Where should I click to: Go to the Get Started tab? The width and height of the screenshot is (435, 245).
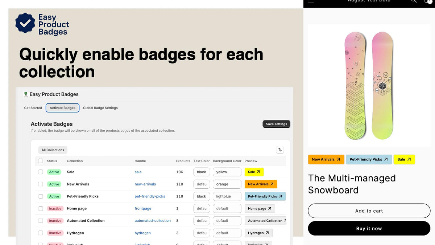coord(33,108)
